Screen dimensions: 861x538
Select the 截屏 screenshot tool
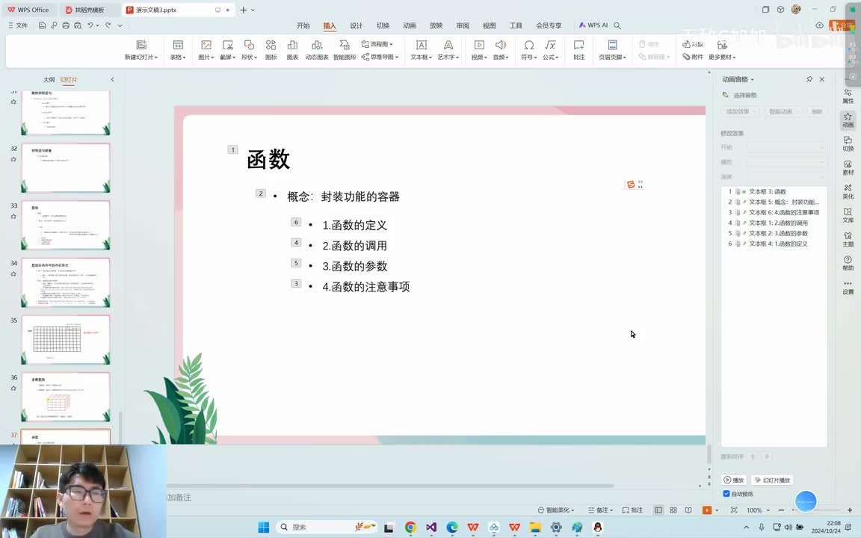click(x=227, y=45)
